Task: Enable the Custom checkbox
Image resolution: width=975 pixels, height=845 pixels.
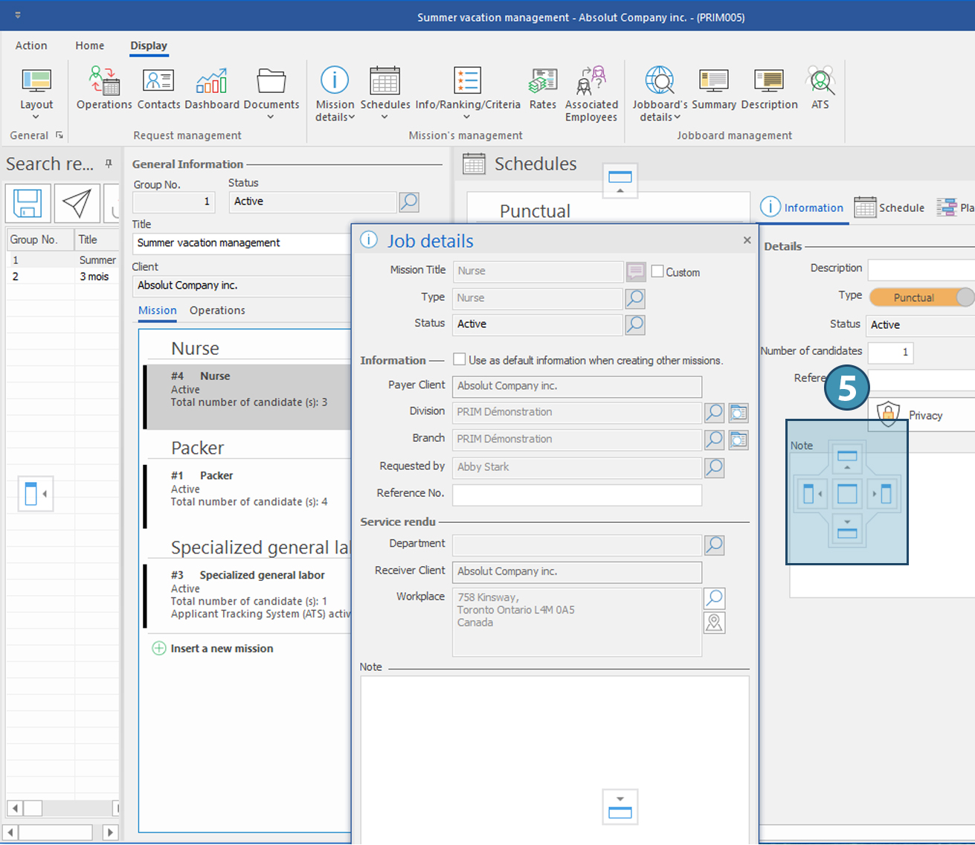Action: [x=657, y=272]
